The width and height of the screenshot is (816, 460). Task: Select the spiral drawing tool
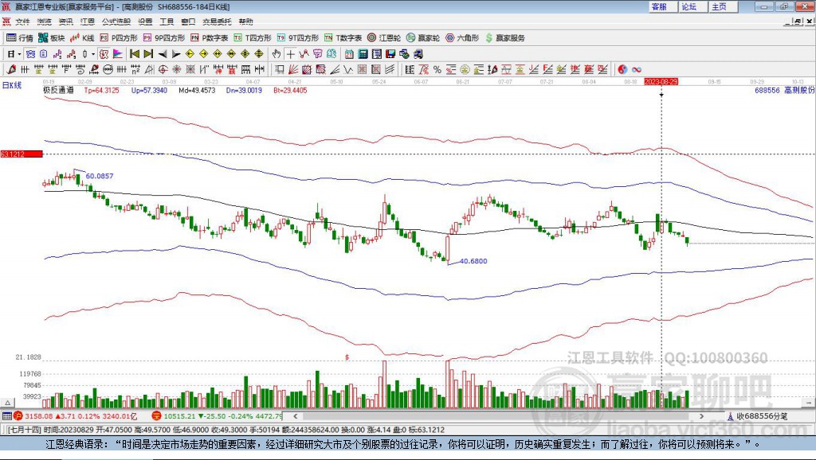tap(80, 70)
